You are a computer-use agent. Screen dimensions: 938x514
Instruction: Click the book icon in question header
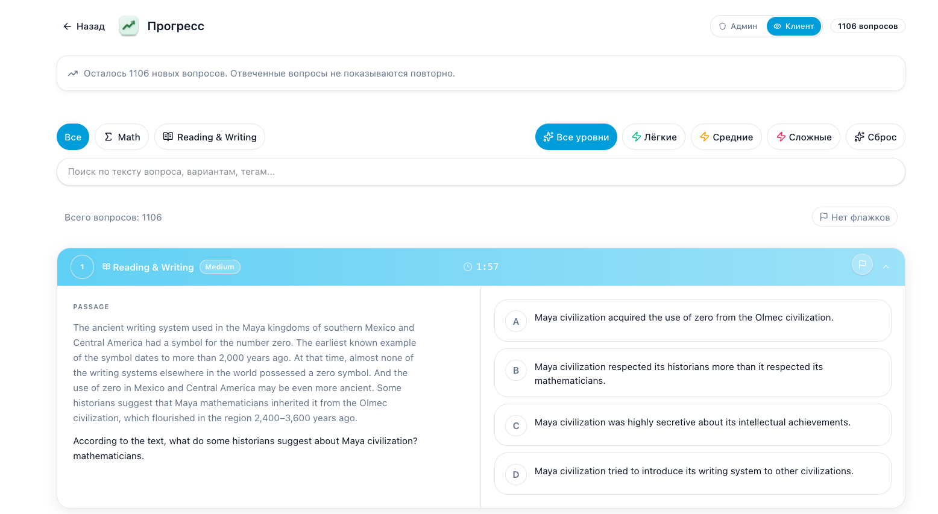pyautogui.click(x=107, y=267)
